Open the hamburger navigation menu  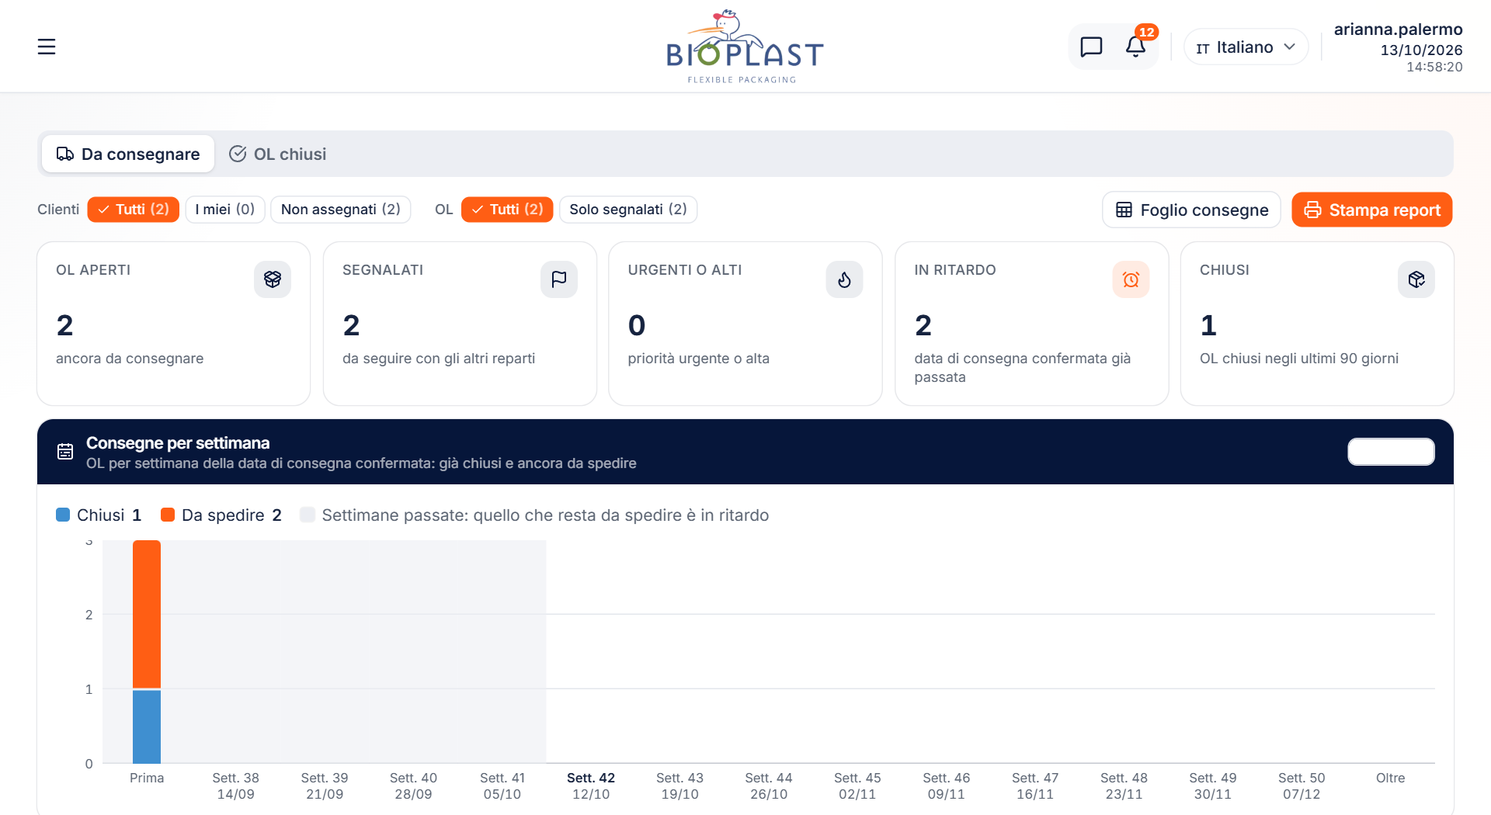pyautogui.click(x=47, y=47)
